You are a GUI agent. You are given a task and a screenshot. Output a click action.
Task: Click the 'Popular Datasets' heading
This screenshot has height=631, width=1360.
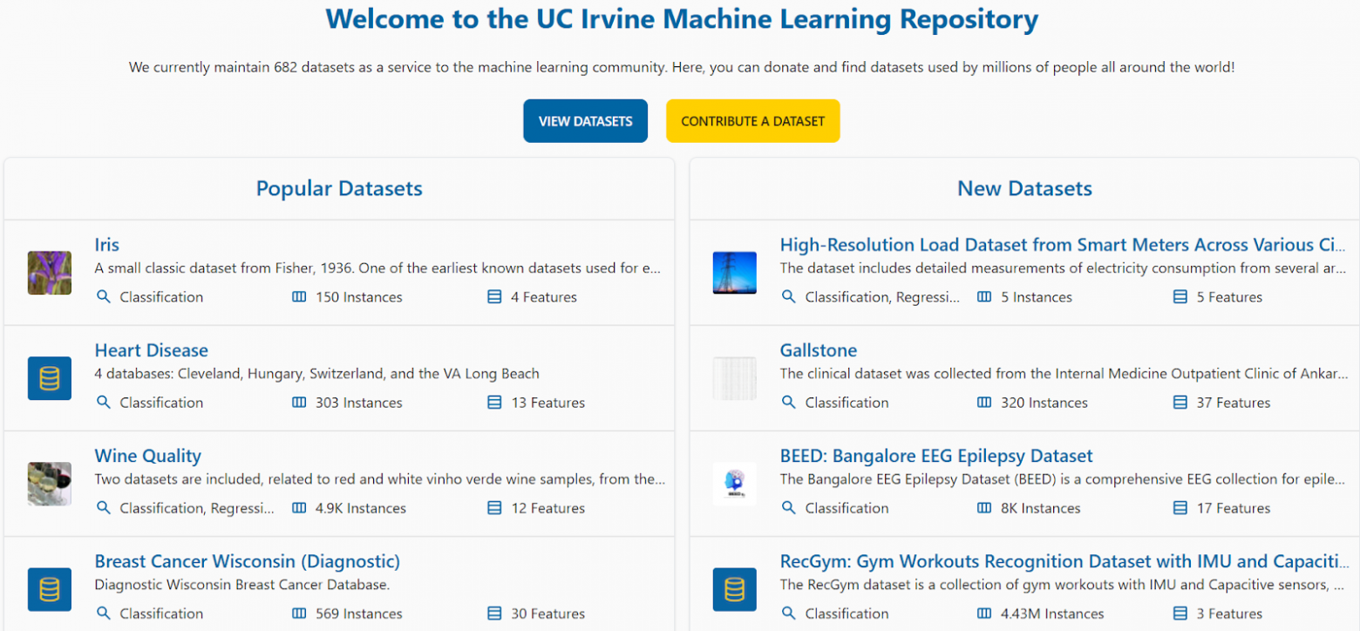[339, 188]
